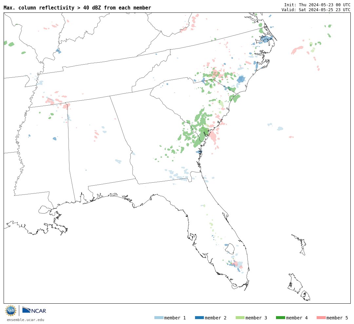The height and width of the screenshot is (324, 354).
Task: Click the 'Init: Thu 2024-05-23 00 UTC' text
Action: pyautogui.click(x=317, y=5)
